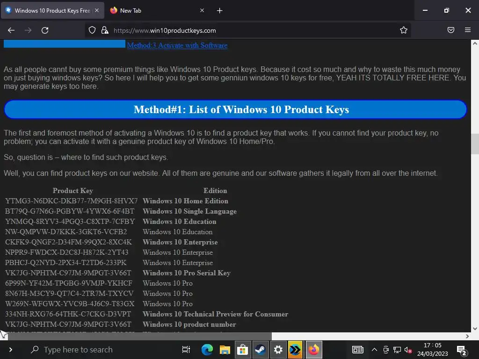Open network status tray icon
Screen dimensions: 479x359
[x=397, y=350]
